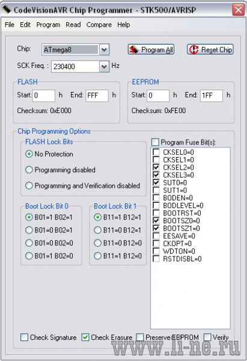Image resolution: width=247 pixels, height=361 pixels.
Task: Choose B11=1 B12=0 radio button
Action: [97, 256]
